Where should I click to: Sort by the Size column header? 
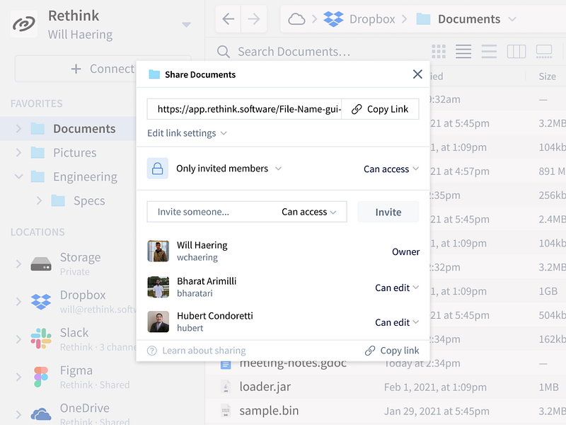[x=547, y=76]
